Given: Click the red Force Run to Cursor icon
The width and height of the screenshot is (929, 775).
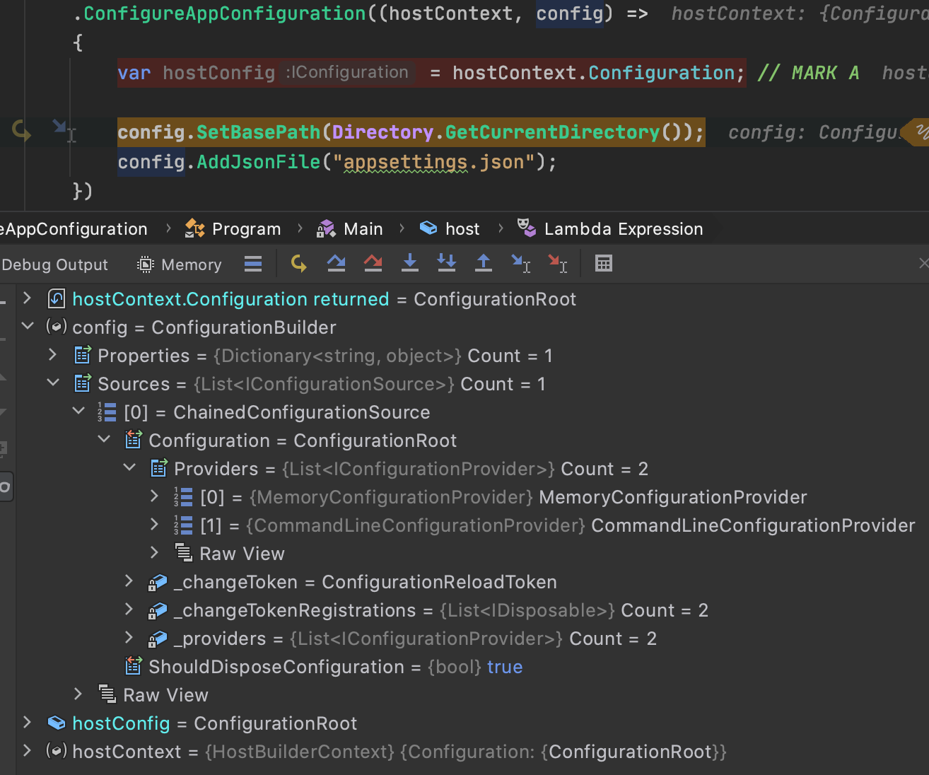Looking at the screenshot, I should point(557,263).
